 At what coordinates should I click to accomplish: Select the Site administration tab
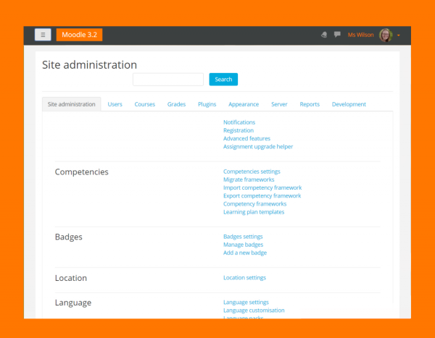click(71, 104)
